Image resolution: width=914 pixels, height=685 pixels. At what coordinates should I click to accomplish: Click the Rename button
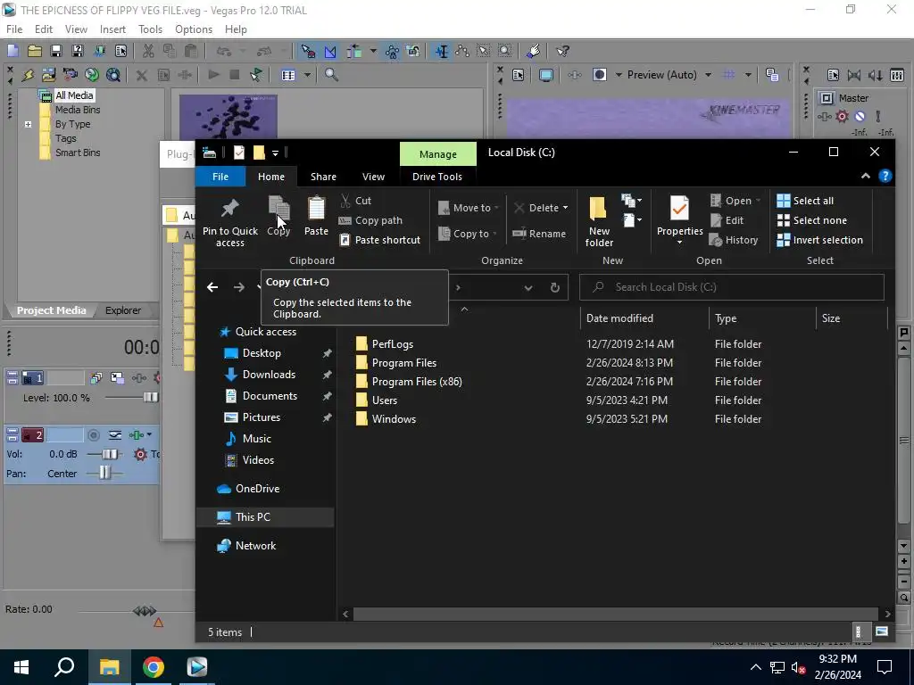point(539,234)
